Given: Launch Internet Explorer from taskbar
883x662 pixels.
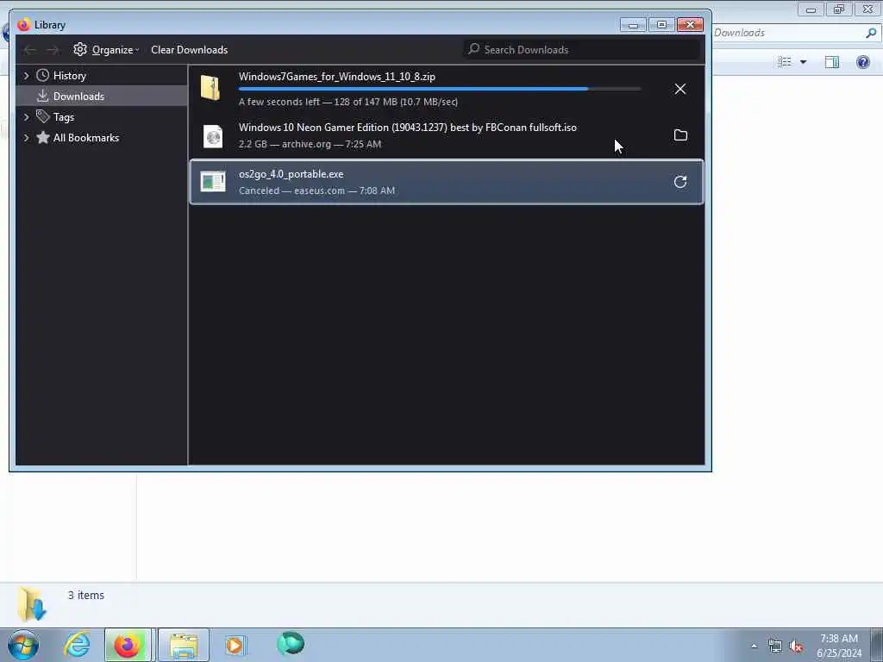Looking at the screenshot, I should [77, 644].
